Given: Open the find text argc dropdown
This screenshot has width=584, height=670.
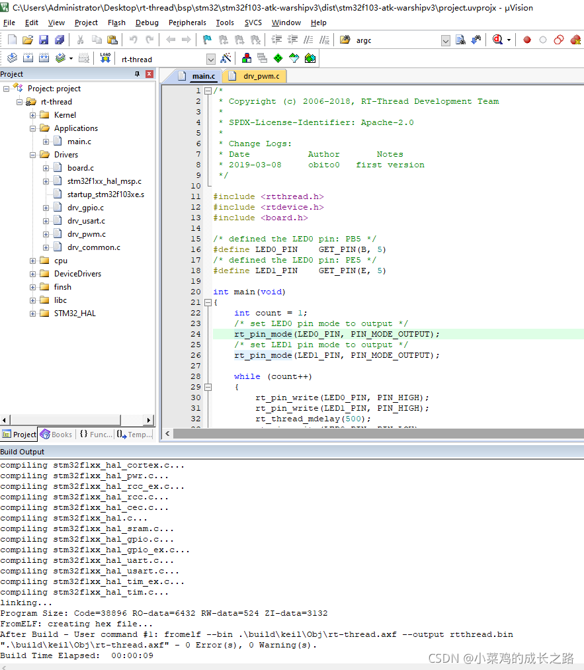Looking at the screenshot, I should pyautogui.click(x=446, y=40).
